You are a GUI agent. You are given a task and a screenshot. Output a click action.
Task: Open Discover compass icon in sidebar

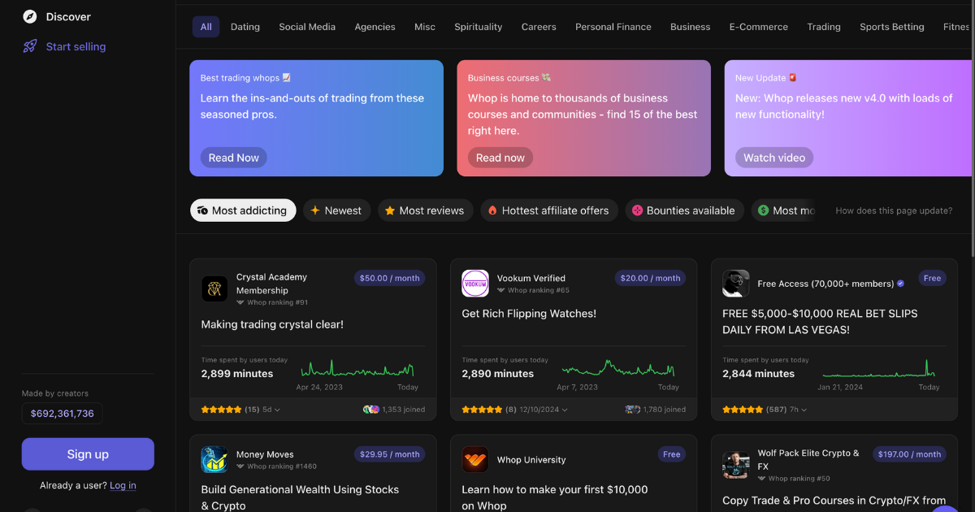click(x=30, y=16)
